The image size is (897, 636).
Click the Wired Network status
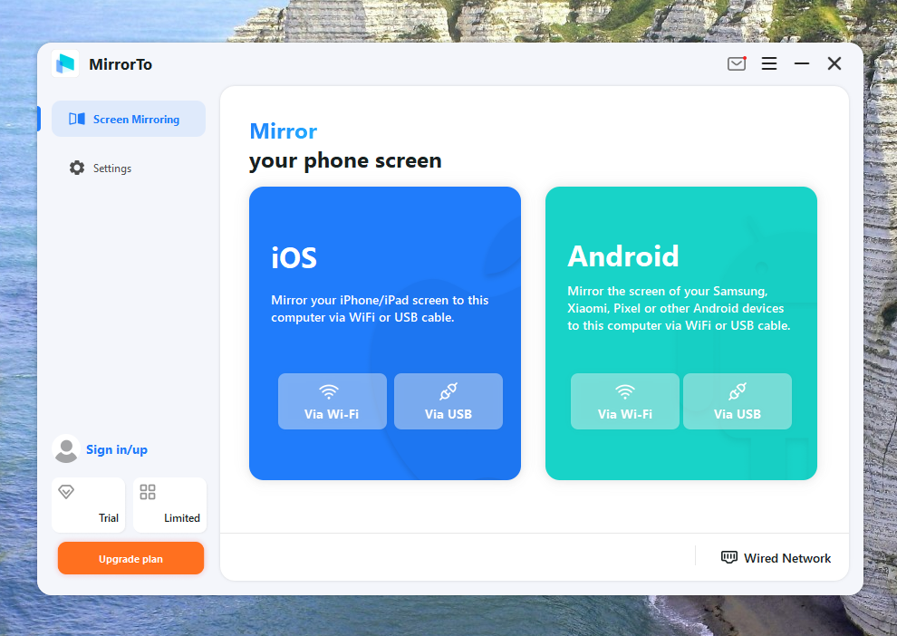pos(776,558)
